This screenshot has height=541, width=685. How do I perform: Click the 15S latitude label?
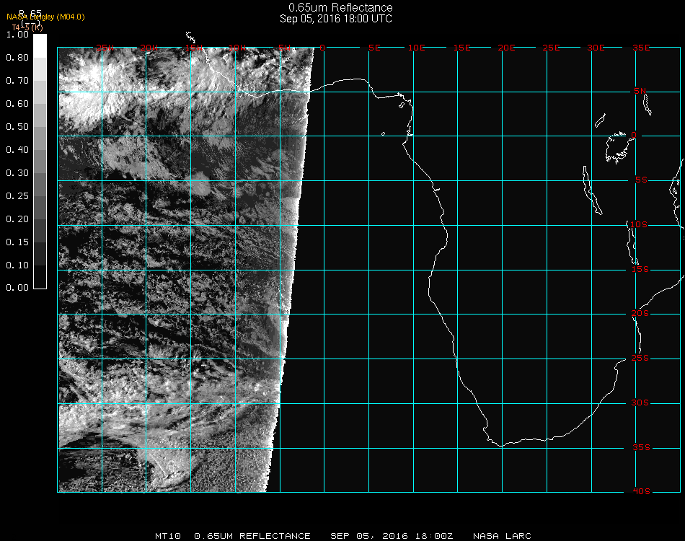click(x=640, y=269)
